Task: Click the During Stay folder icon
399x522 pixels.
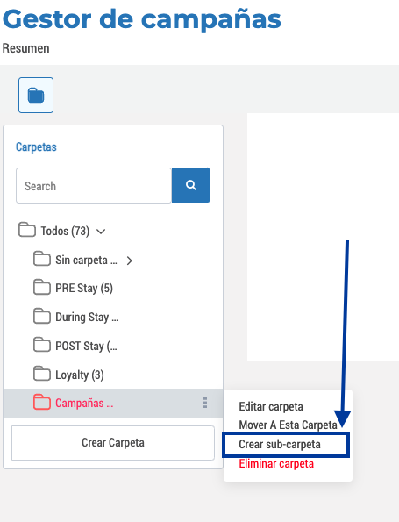Action: point(42,316)
